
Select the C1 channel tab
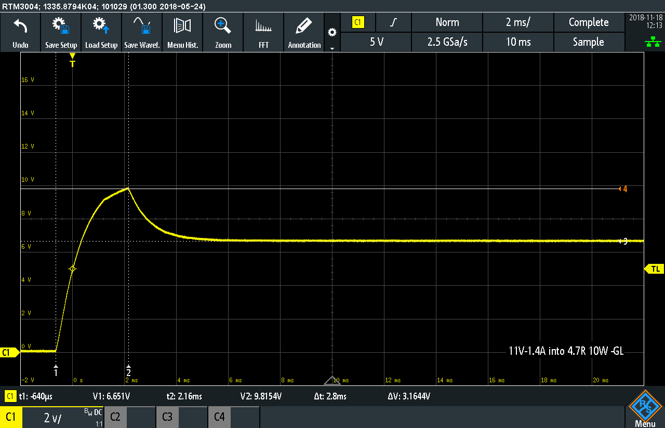pos(11,417)
